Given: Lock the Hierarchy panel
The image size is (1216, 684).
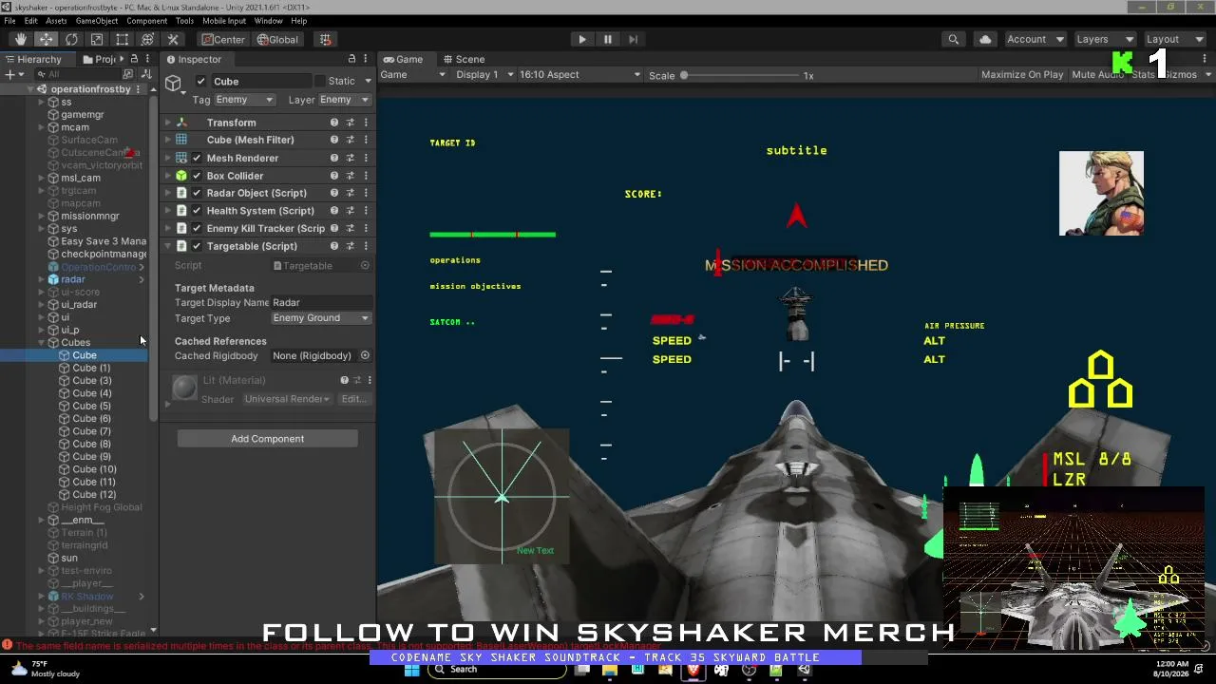Looking at the screenshot, I should (x=133, y=59).
